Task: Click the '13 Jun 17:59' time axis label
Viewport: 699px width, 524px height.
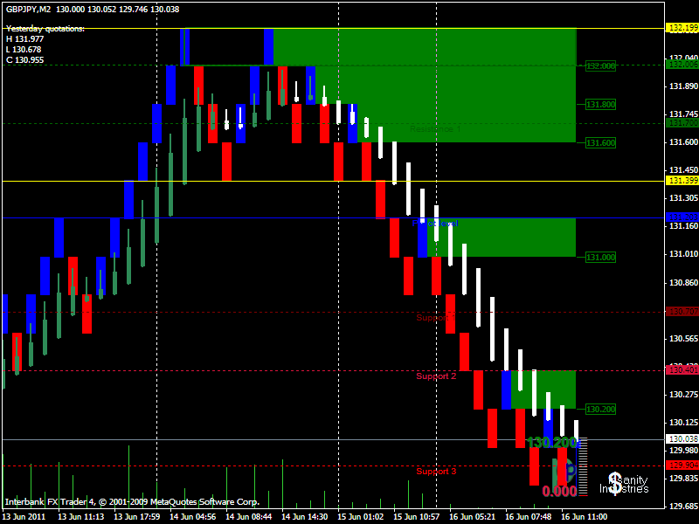Action: 137,517
